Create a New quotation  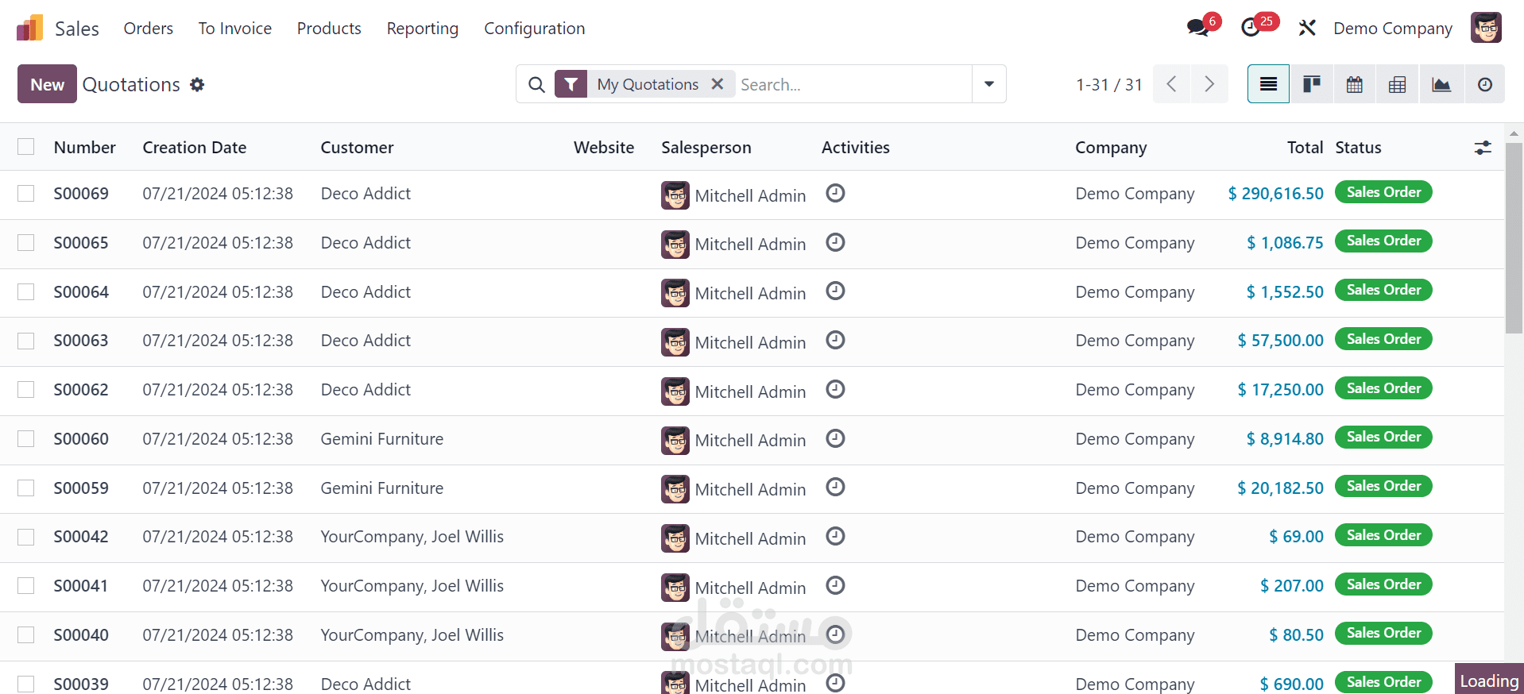click(x=47, y=84)
